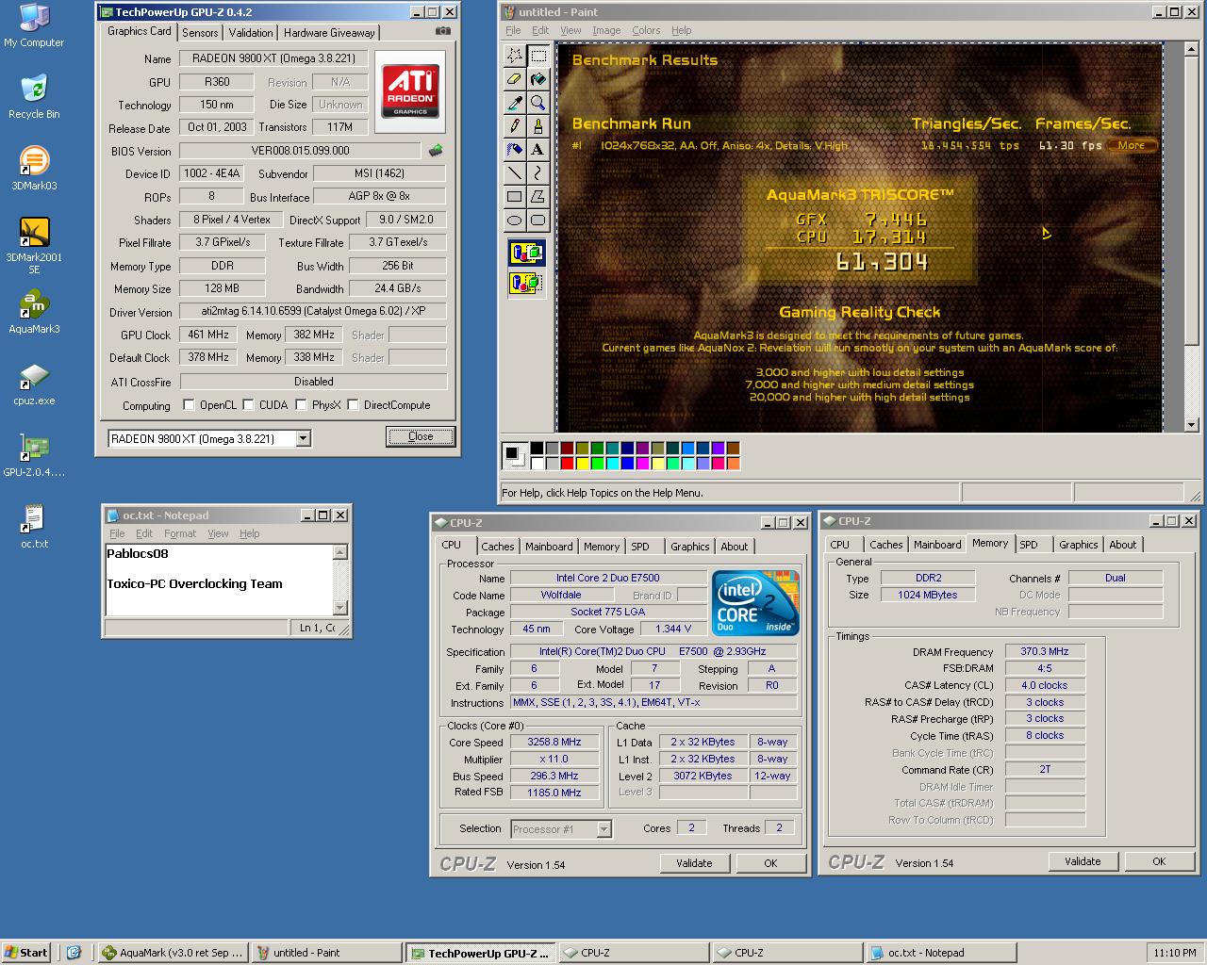Screen dimensions: 1207x965
Task: Select the Magnifier tool in Paint
Action: [x=537, y=103]
